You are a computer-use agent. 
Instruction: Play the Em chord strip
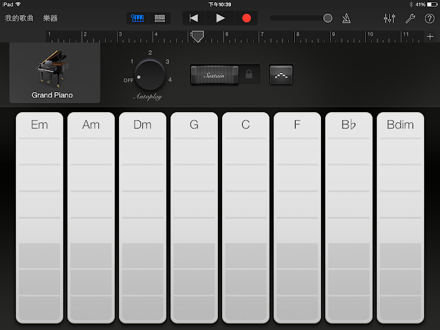pyautogui.click(x=39, y=218)
